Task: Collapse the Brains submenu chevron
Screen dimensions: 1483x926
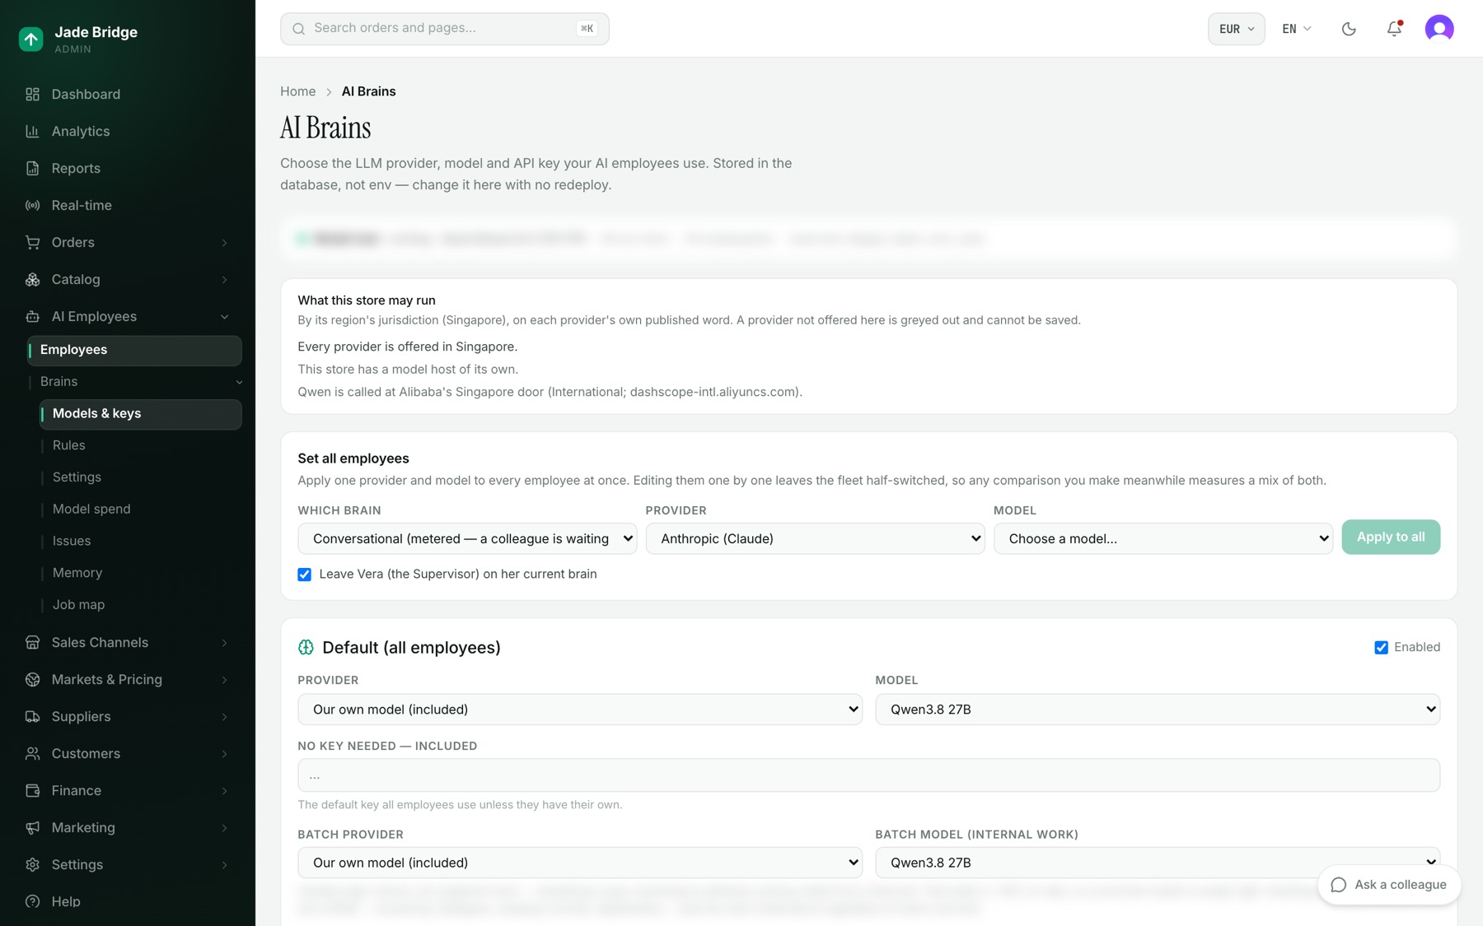Action: tap(239, 382)
